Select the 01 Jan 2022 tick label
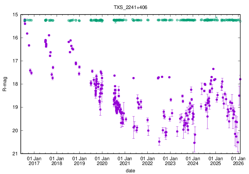 147,161
